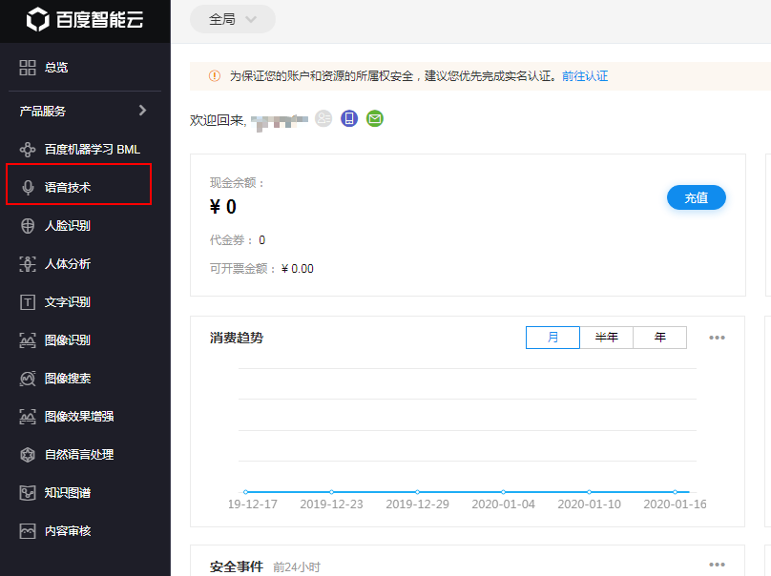Image resolution: width=771 pixels, height=576 pixels.
Task: Select 知识图谱 menu item
Action: coord(85,492)
